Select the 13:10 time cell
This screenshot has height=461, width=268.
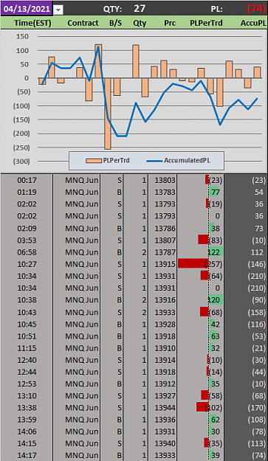pos(27,396)
